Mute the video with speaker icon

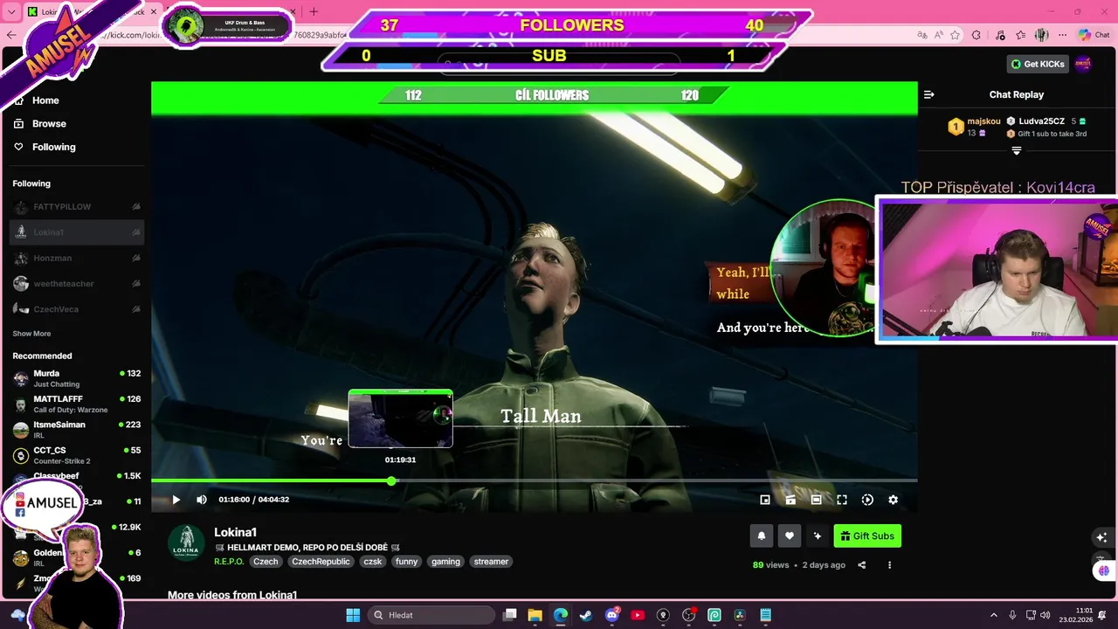click(x=202, y=500)
